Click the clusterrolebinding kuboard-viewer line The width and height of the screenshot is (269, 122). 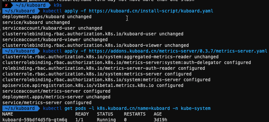click(x=96, y=45)
